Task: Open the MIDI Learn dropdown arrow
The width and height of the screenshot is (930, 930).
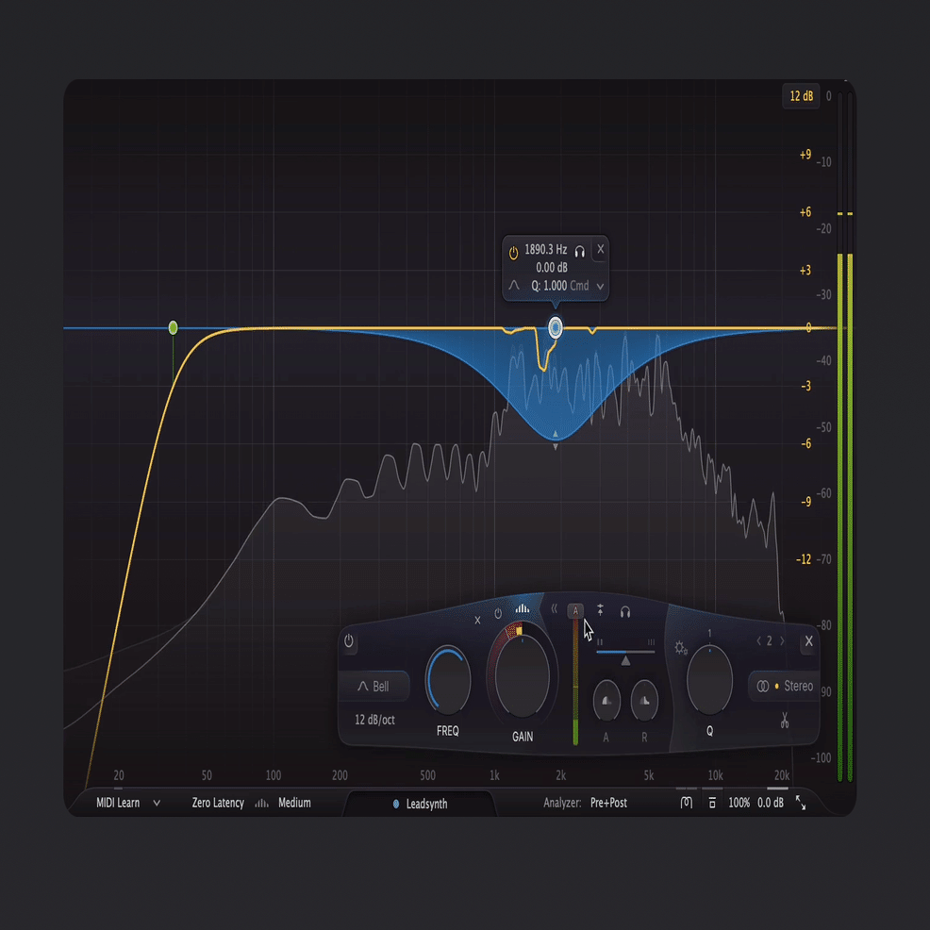Action: (x=157, y=803)
